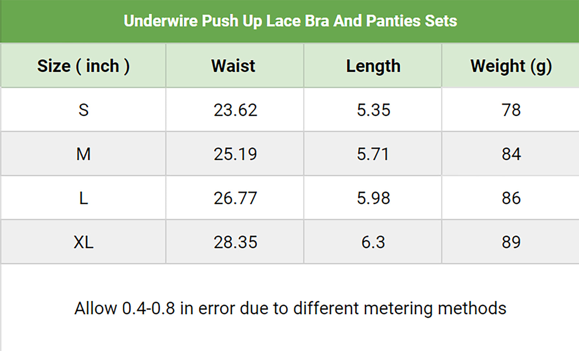Select length value 5.71
Viewport: 579px width, 351px height.
[373, 154]
